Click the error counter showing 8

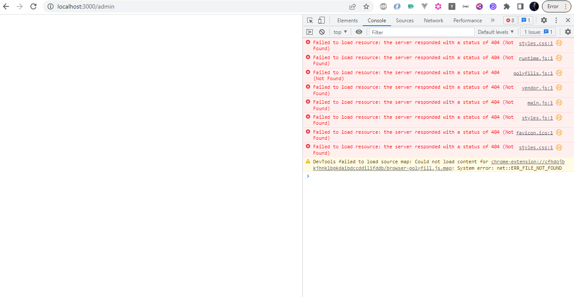point(510,20)
